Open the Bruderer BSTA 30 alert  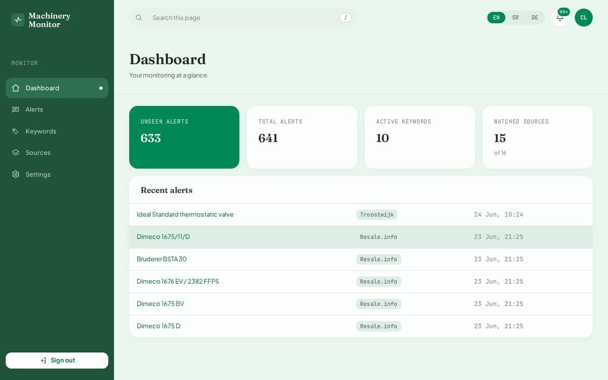(162, 259)
